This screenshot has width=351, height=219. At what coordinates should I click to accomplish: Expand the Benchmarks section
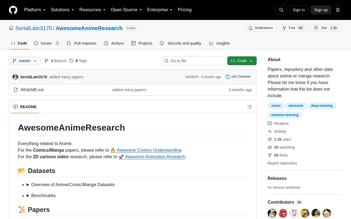41,195
